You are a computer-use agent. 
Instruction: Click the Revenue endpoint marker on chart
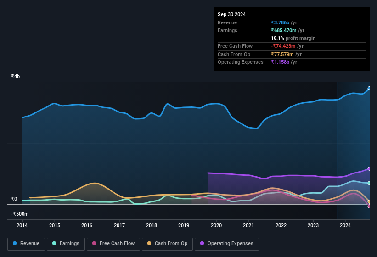[x=369, y=89]
